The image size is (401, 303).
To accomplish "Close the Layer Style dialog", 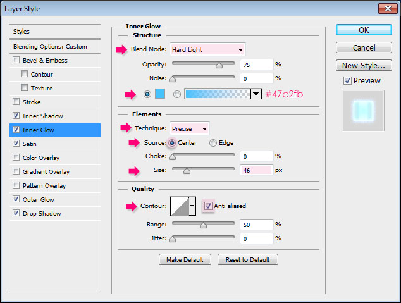I will pos(387,9).
